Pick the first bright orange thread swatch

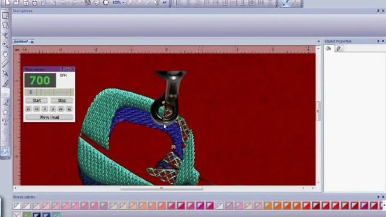click(268, 206)
